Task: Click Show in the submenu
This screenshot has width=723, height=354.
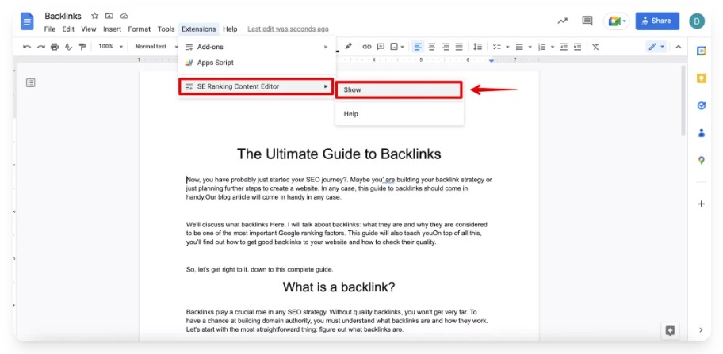Action: pyautogui.click(x=399, y=89)
